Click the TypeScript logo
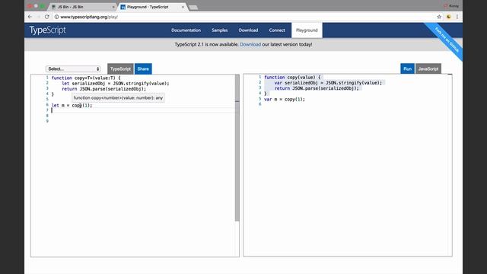487x274 pixels. [x=47, y=30]
